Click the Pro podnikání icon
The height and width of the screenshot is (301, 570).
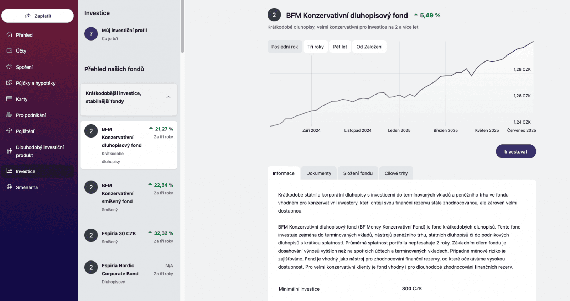9,114
